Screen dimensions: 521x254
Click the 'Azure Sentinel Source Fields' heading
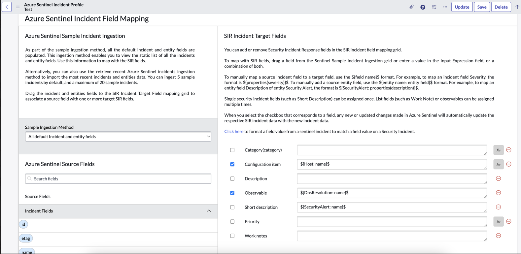click(x=60, y=164)
